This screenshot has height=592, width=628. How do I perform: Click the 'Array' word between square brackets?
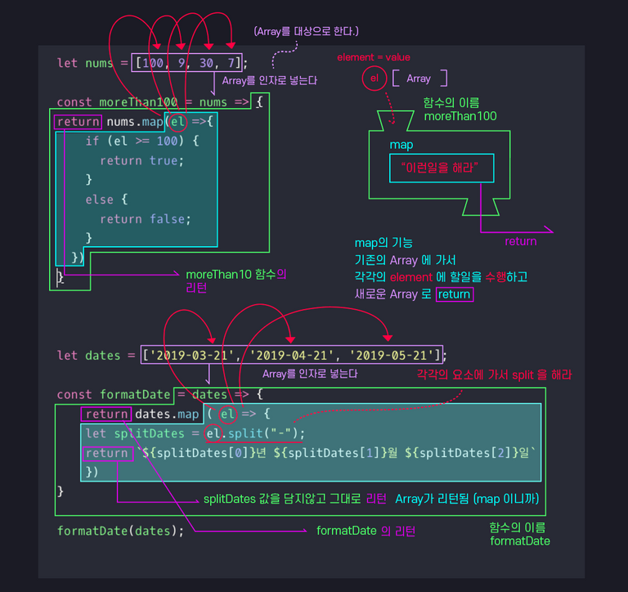tap(419, 78)
